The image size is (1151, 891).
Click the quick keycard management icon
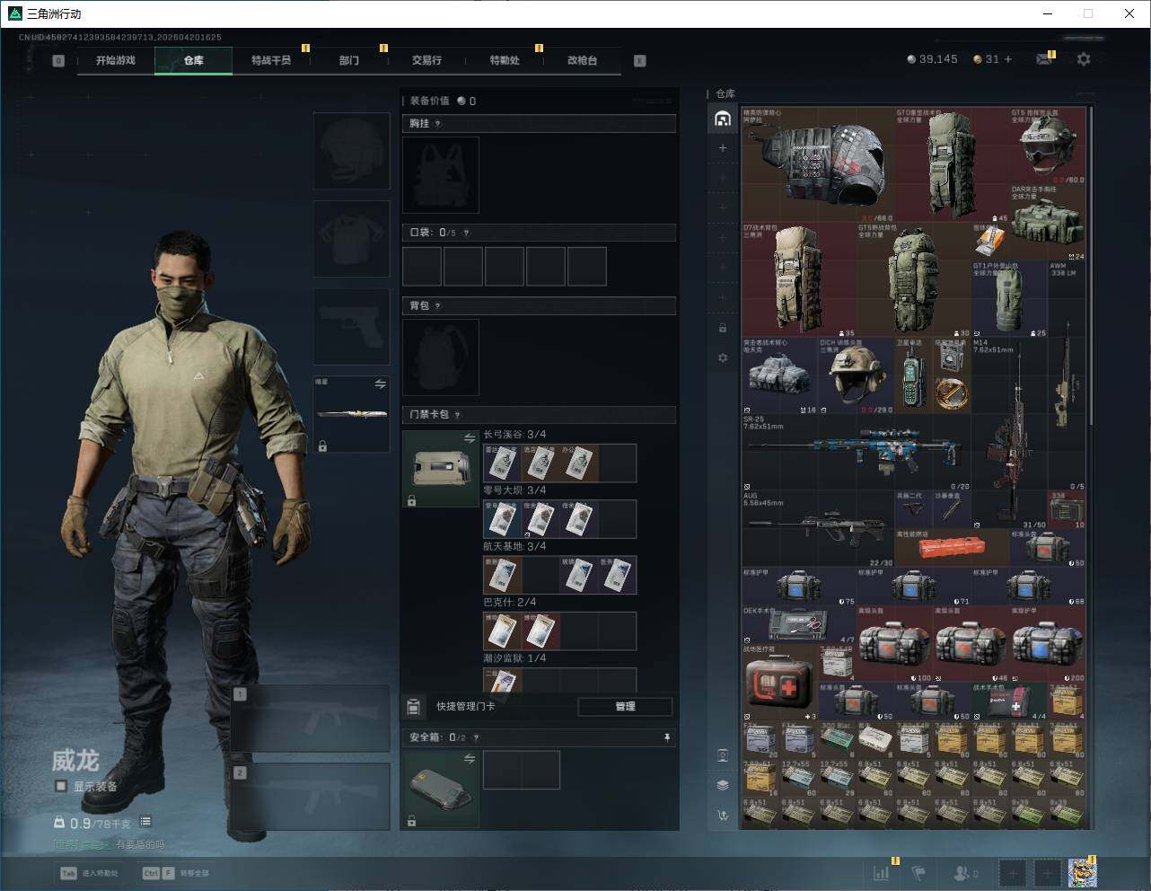pos(414,707)
